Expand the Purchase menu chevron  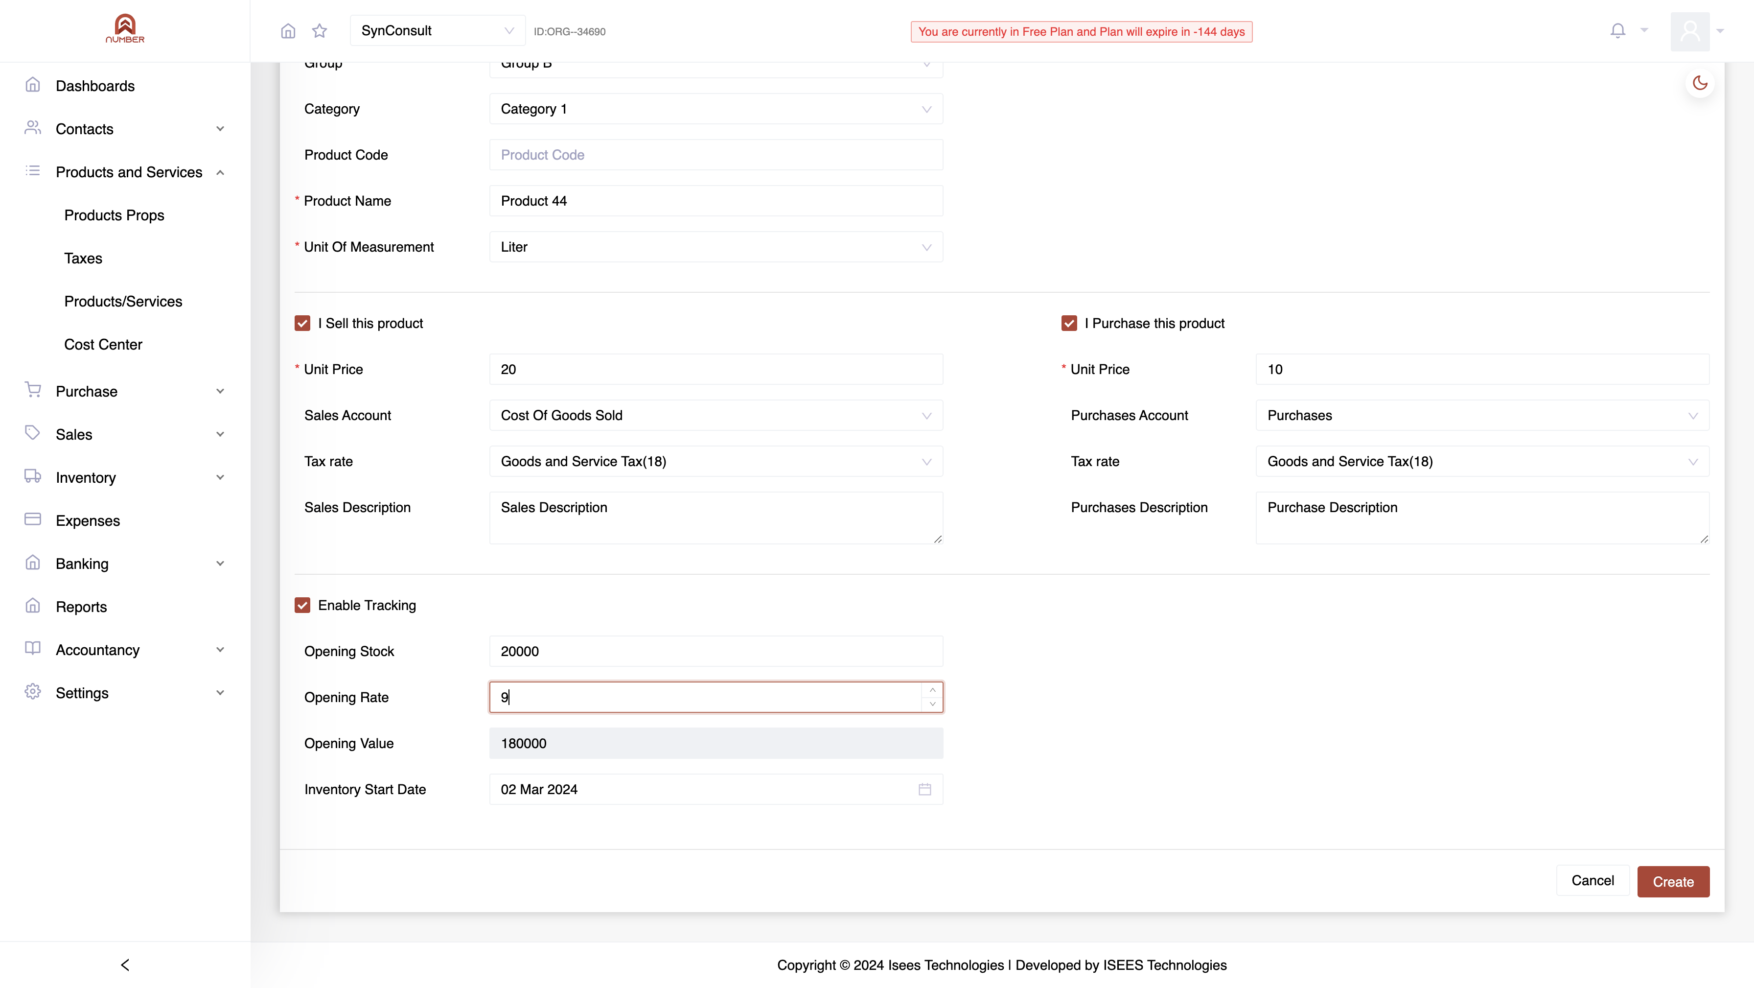[x=220, y=391]
